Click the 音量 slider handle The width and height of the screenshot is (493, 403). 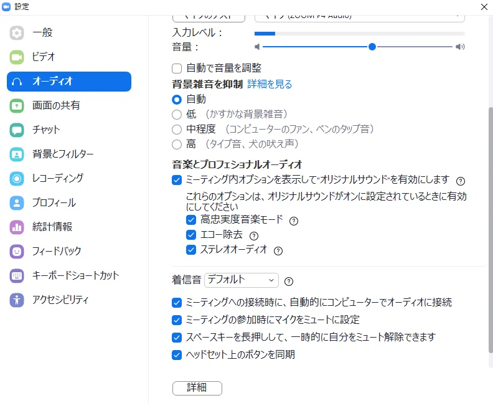(x=372, y=47)
